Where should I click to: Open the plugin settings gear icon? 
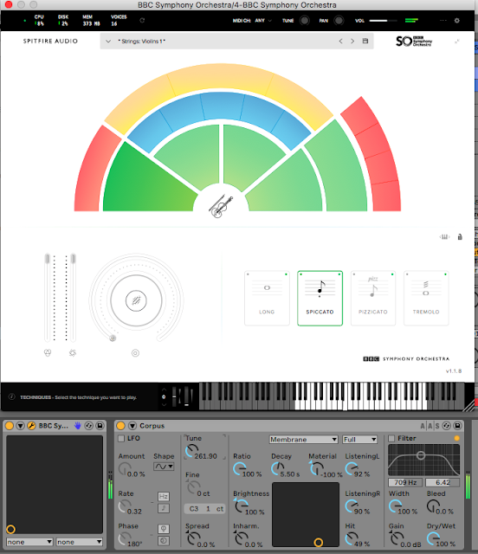(457, 21)
